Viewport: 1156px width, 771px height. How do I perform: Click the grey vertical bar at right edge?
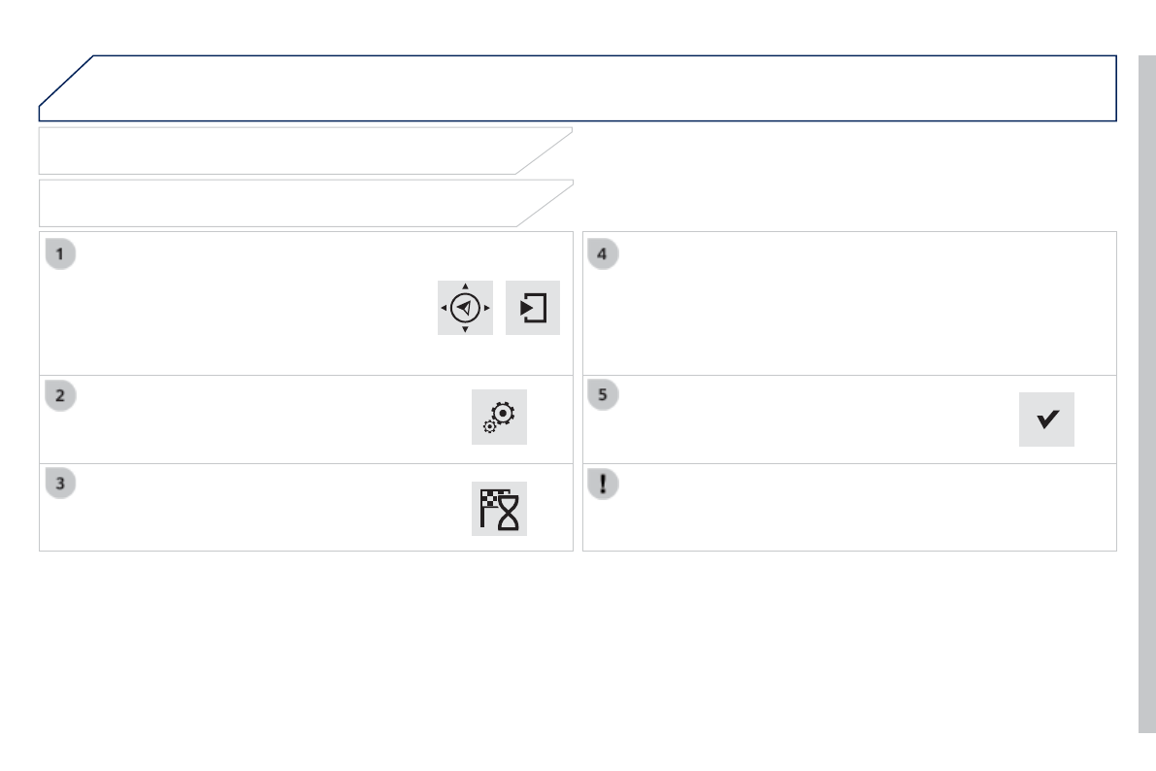tap(1146, 388)
